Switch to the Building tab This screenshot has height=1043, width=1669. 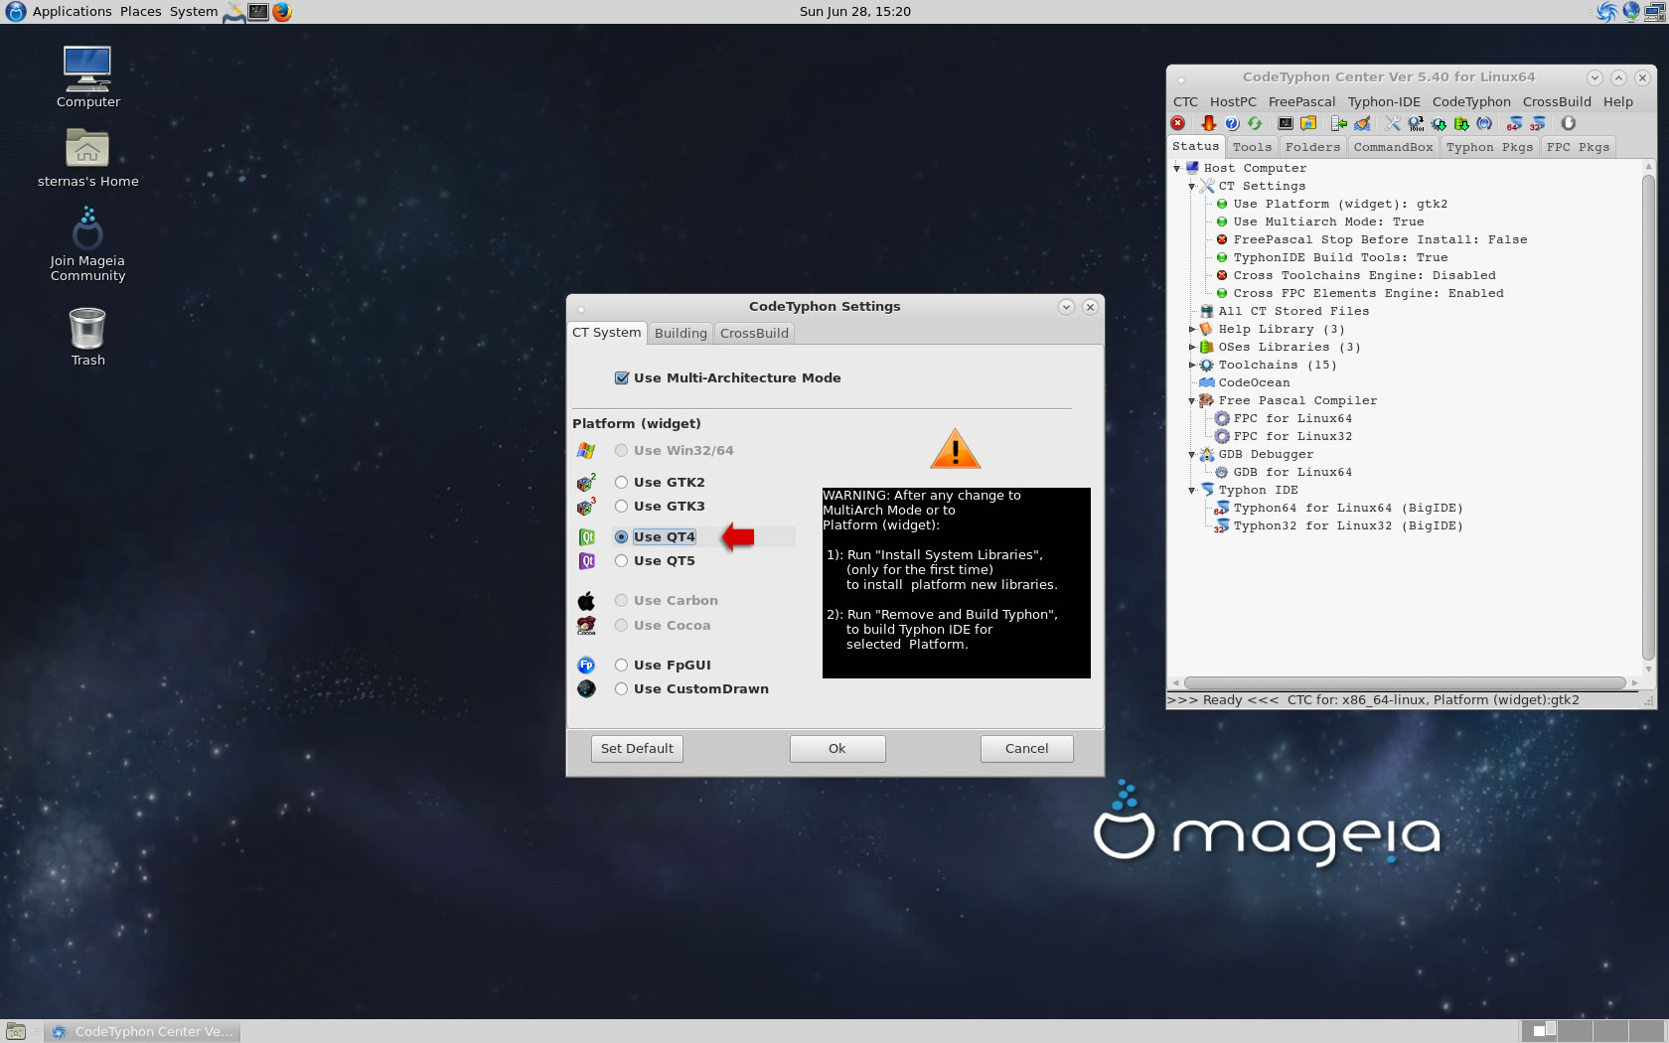pyautogui.click(x=681, y=333)
